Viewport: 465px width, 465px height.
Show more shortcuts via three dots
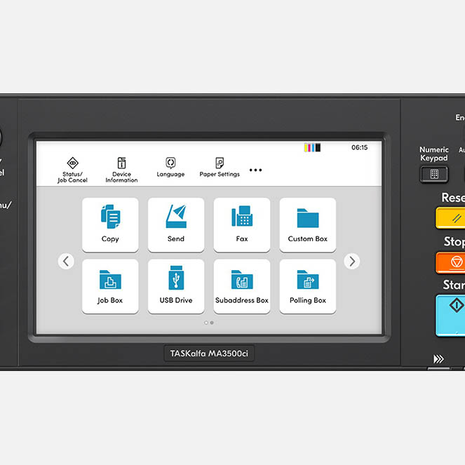click(255, 170)
